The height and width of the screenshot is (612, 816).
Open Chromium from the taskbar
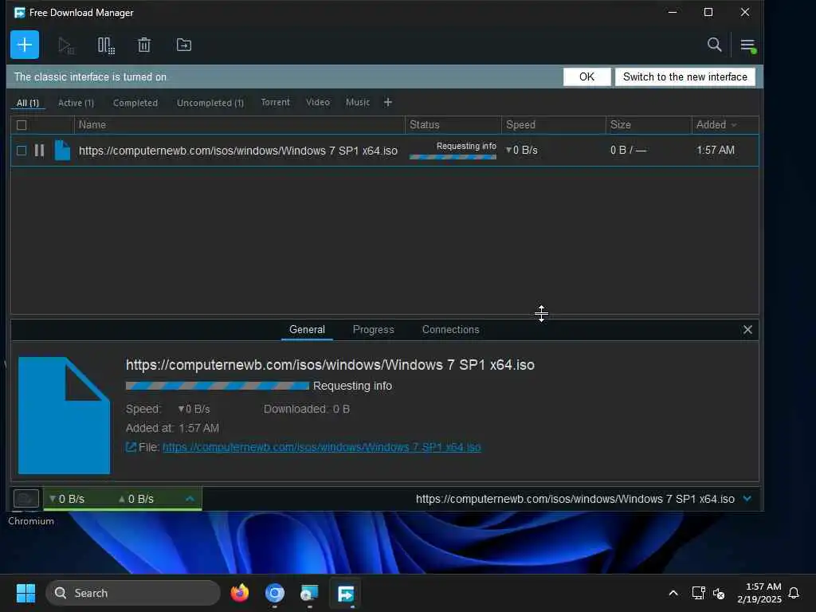(275, 593)
